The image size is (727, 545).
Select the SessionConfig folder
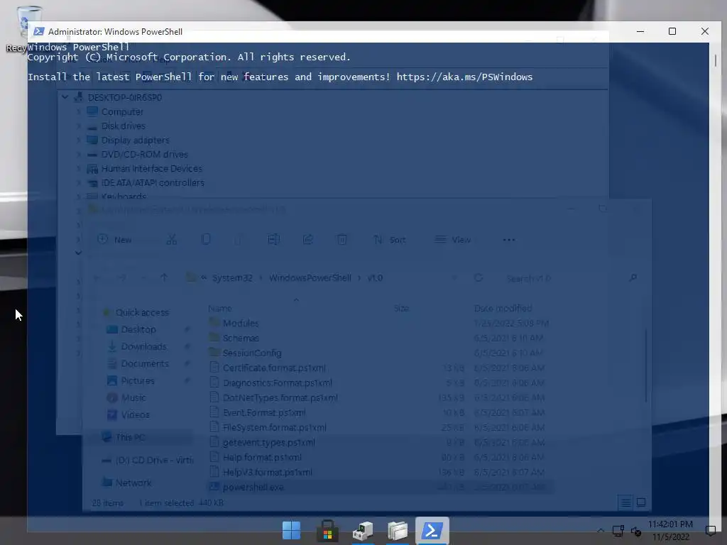252,353
